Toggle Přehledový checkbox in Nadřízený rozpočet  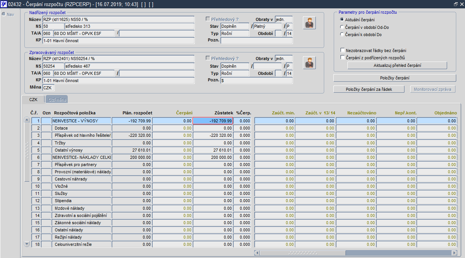point(208,19)
